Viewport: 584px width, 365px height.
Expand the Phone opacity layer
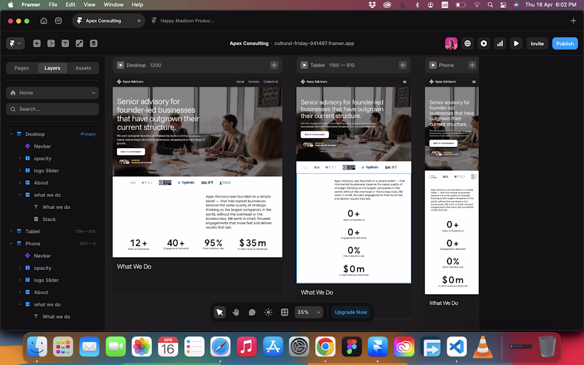pyautogui.click(x=20, y=268)
